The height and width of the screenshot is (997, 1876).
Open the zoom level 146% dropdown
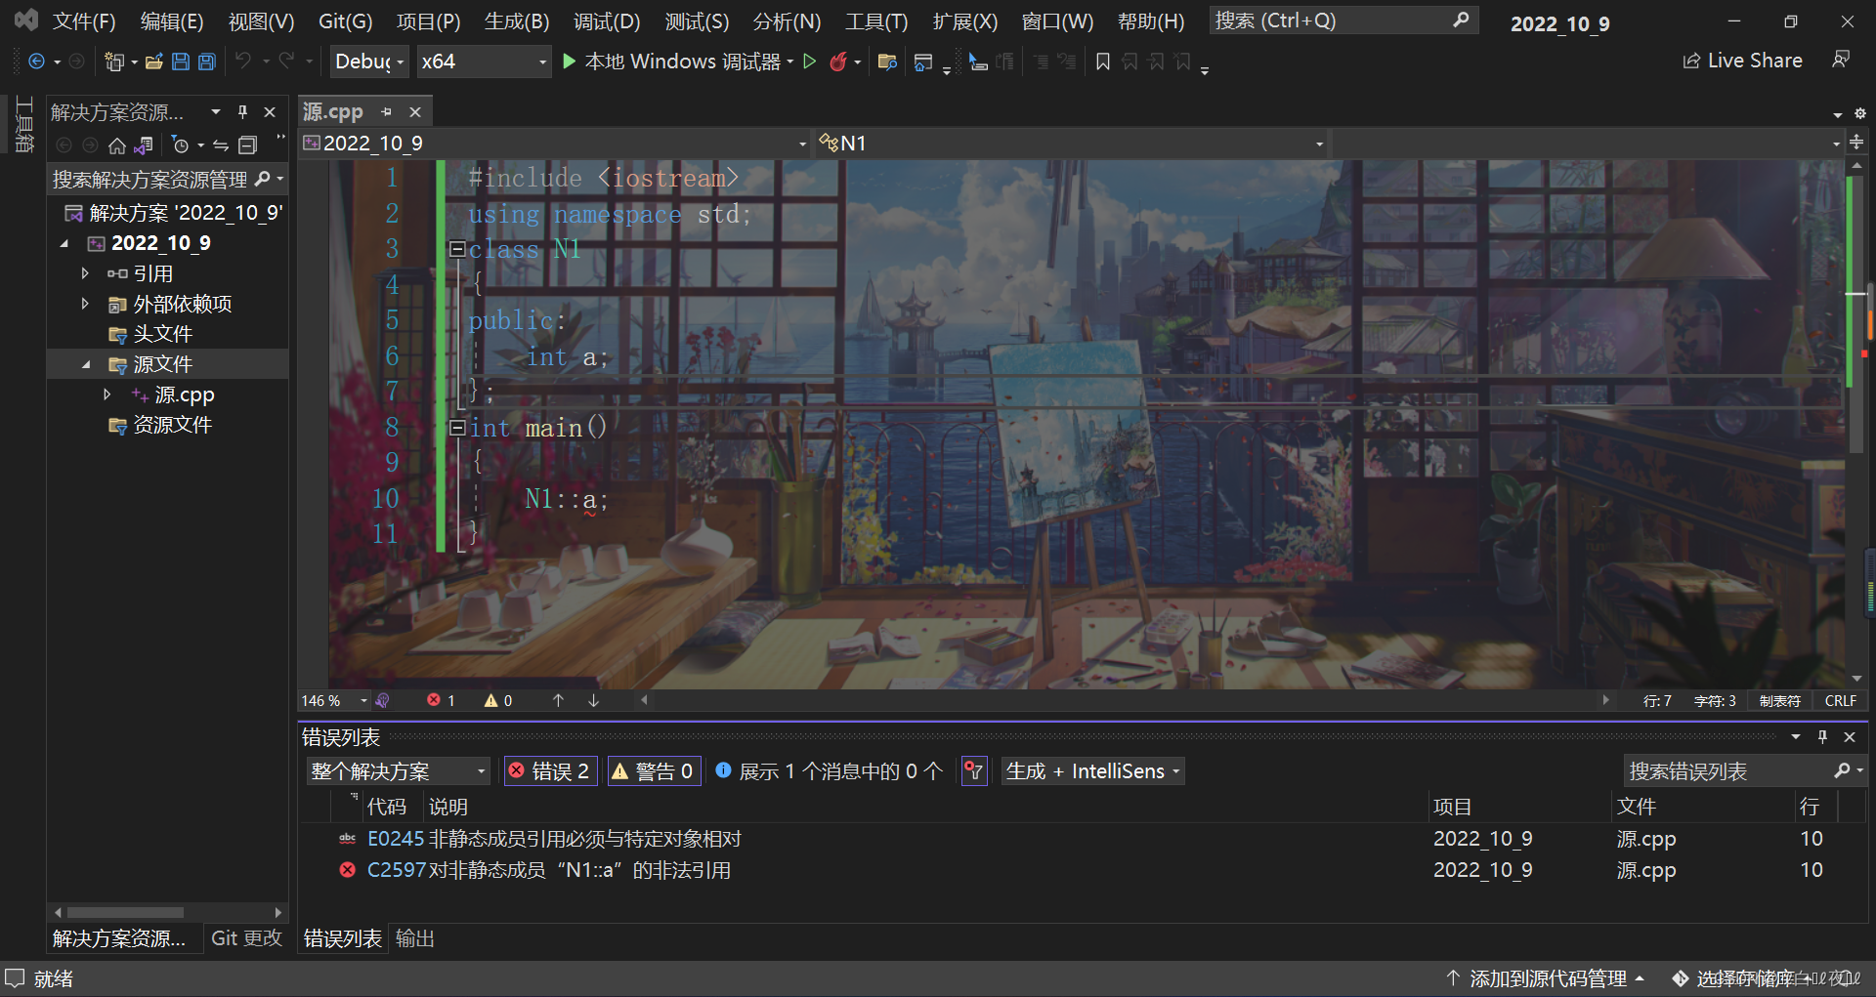tap(334, 700)
